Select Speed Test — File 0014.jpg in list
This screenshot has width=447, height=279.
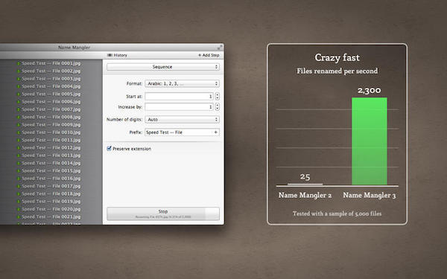51,163
